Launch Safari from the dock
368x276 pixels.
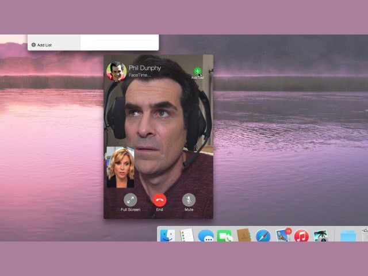(x=263, y=235)
